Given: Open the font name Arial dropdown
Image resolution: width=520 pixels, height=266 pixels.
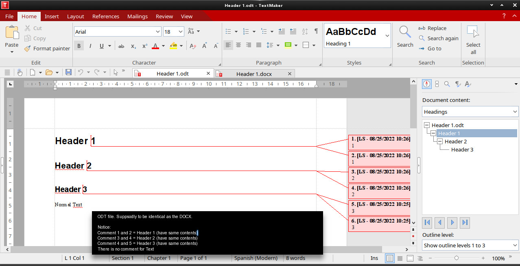Looking at the screenshot, I should click(158, 32).
